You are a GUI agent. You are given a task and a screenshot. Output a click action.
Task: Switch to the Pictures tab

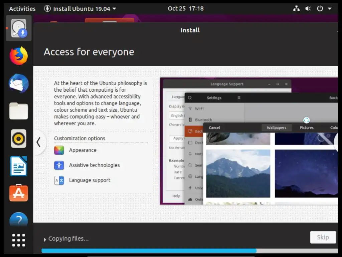tap(307, 127)
